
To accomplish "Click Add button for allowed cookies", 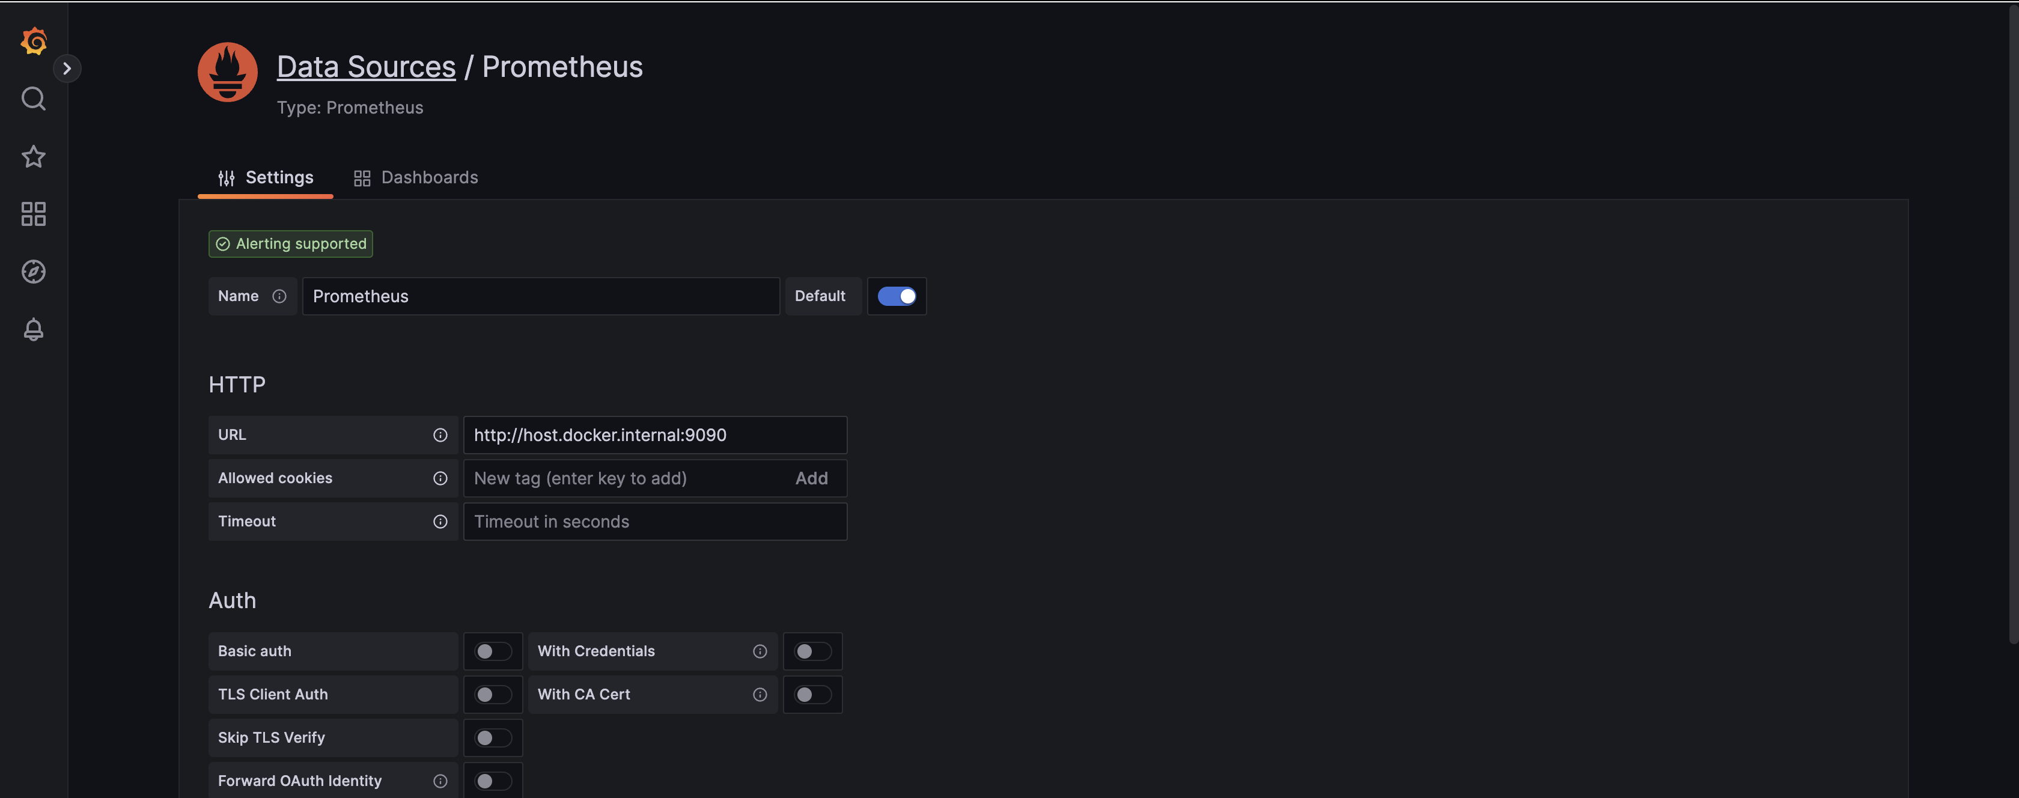I will pyautogui.click(x=811, y=479).
